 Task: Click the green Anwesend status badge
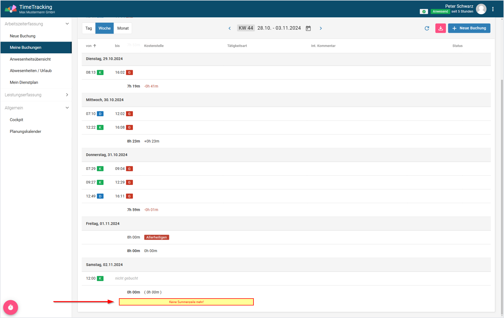(440, 11)
